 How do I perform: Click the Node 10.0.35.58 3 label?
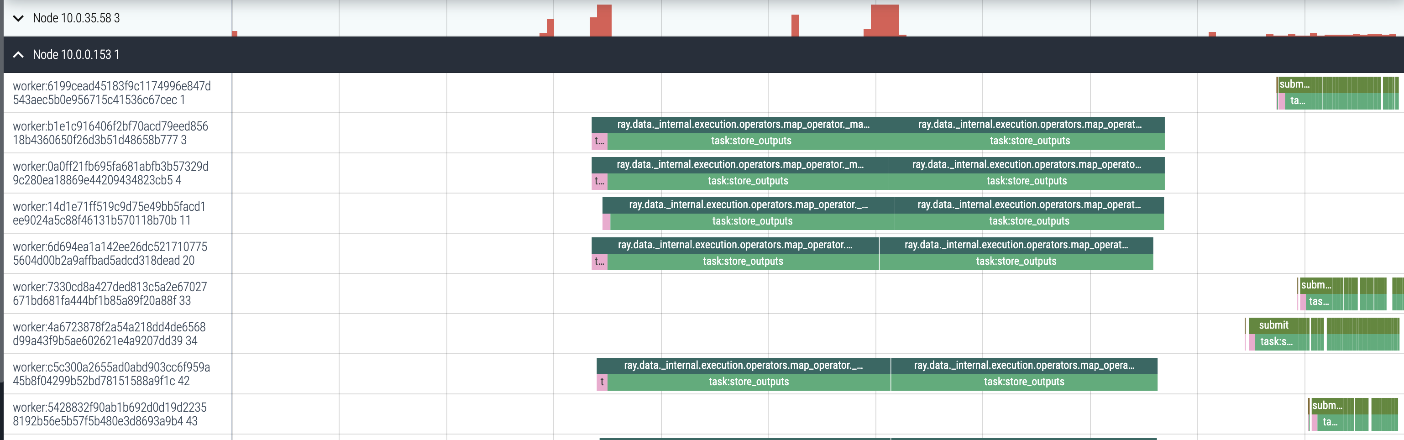click(76, 18)
